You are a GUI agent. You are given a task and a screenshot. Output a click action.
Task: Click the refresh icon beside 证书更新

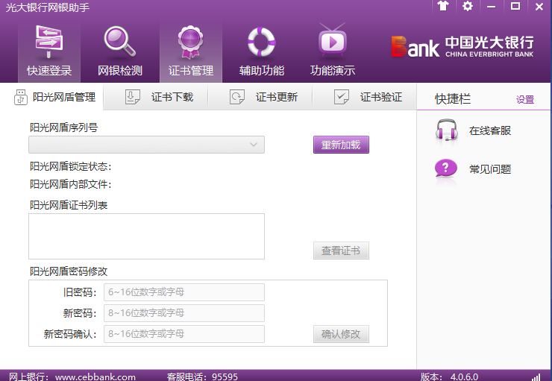pyautogui.click(x=237, y=97)
